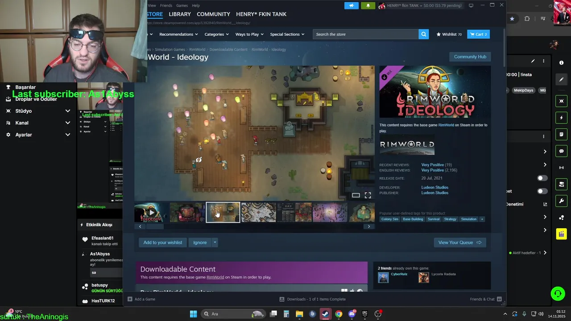Click the Base Building tag

pos(413,219)
